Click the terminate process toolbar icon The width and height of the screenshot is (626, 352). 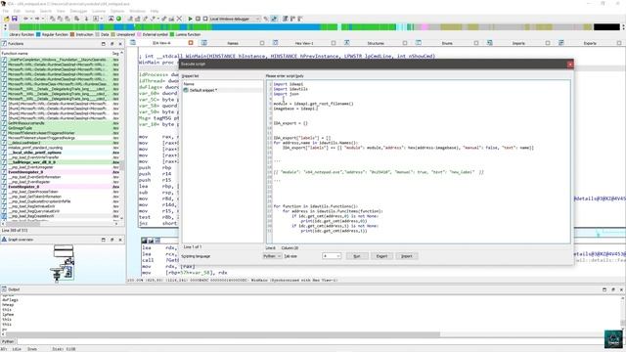pos(205,19)
